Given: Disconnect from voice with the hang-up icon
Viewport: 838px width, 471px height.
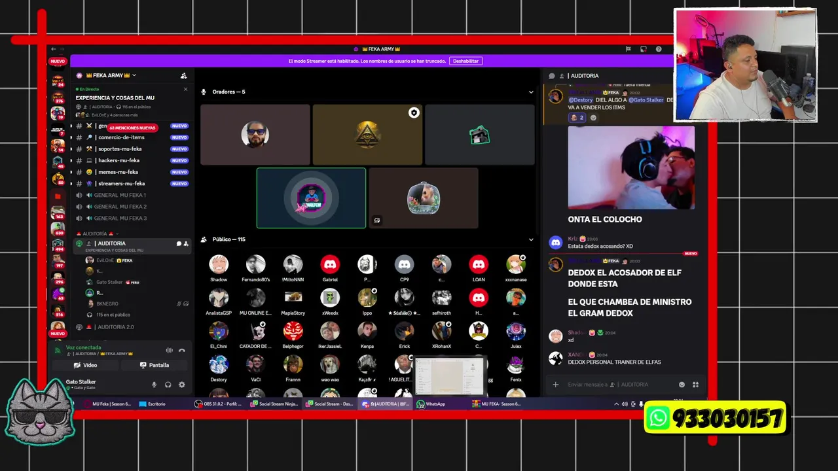Looking at the screenshot, I should point(182,351).
